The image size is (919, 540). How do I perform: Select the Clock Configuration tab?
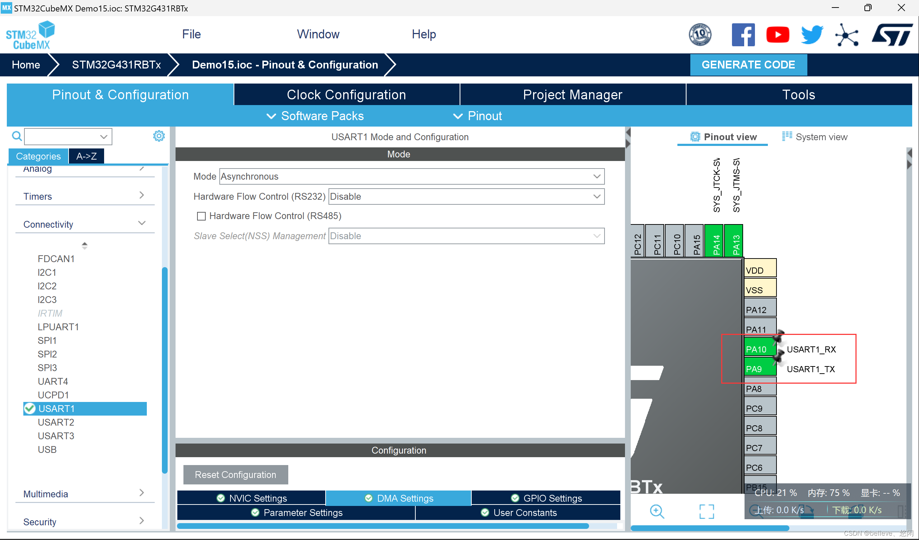(x=346, y=95)
